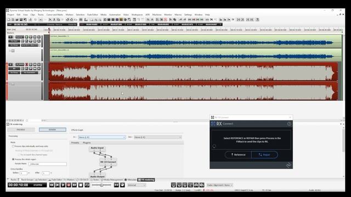Click the RX Connect logo icon
The height and width of the screenshot is (197, 351).
tap(213, 124)
